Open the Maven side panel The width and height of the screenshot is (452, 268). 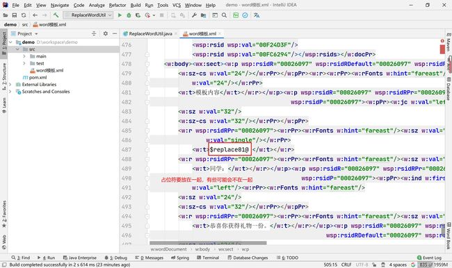[x=449, y=42]
